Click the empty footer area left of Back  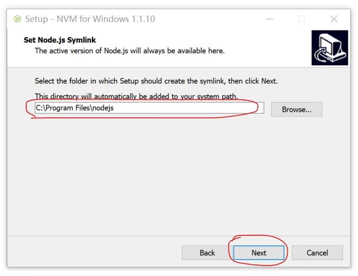[92, 253]
